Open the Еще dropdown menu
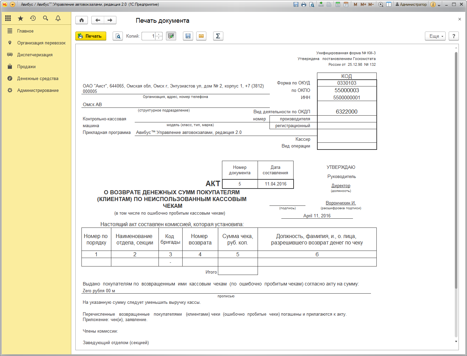Viewport: 467px width, 356px height. click(435, 36)
